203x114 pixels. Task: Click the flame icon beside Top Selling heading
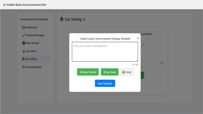coord(62,19)
